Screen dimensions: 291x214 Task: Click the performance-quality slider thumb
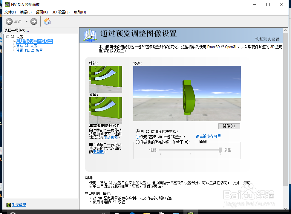click(x=220, y=150)
